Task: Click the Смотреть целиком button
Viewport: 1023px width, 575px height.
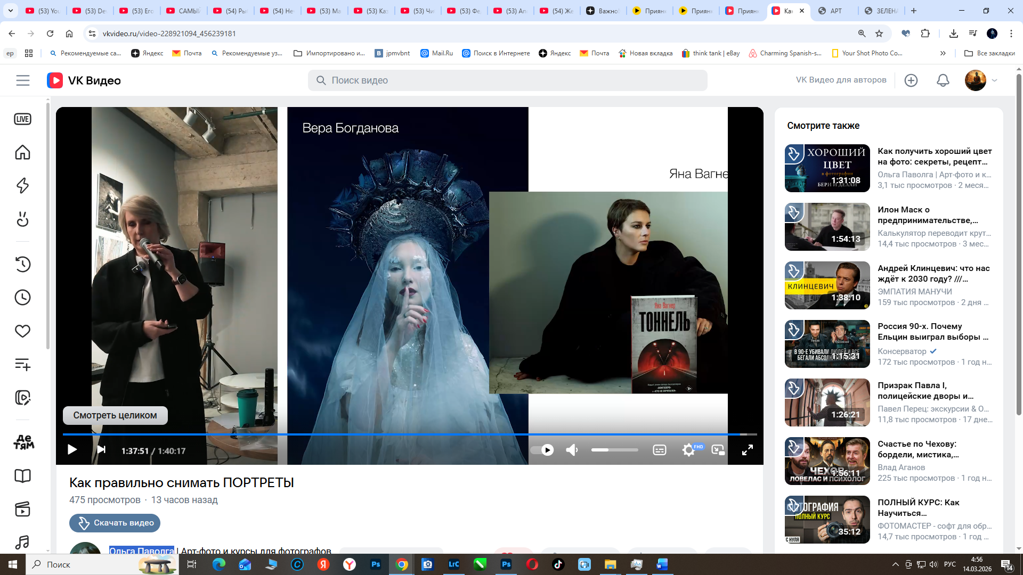Action: pyautogui.click(x=115, y=415)
